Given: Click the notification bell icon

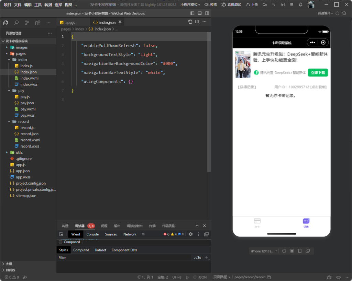Looking at the screenshot, I should (x=301, y=5).
